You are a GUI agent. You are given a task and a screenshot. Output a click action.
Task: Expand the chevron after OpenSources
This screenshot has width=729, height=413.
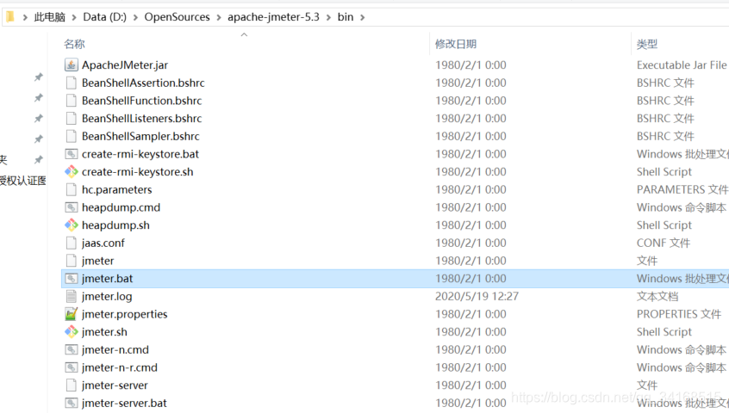[x=219, y=17]
